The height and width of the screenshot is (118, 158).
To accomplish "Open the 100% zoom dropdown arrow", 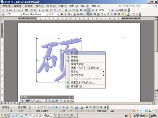I will pos(110,10).
